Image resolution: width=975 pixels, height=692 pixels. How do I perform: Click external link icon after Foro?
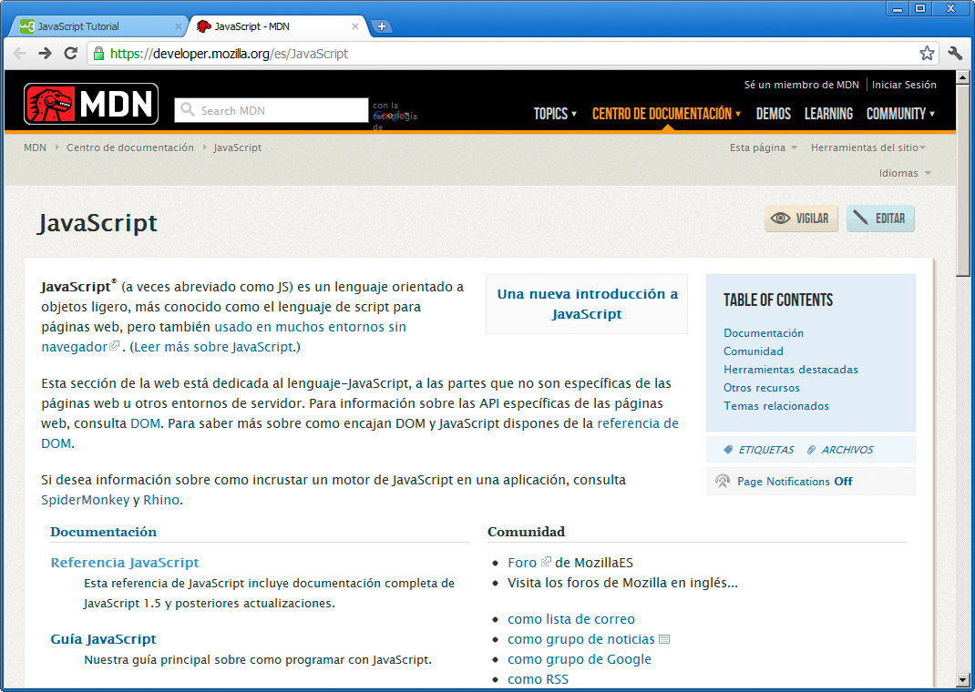pos(545,562)
